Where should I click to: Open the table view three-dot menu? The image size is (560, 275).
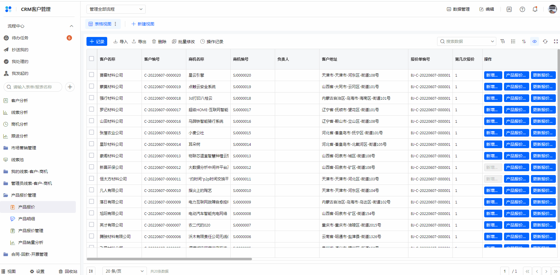click(x=115, y=24)
